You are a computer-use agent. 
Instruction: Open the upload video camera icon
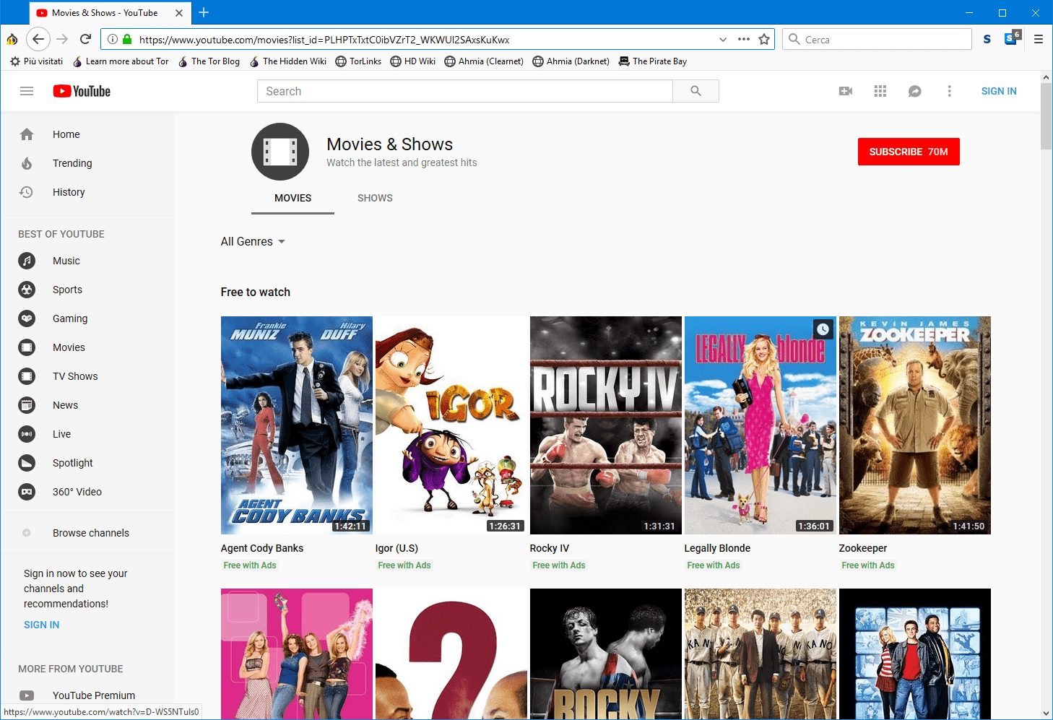[845, 91]
